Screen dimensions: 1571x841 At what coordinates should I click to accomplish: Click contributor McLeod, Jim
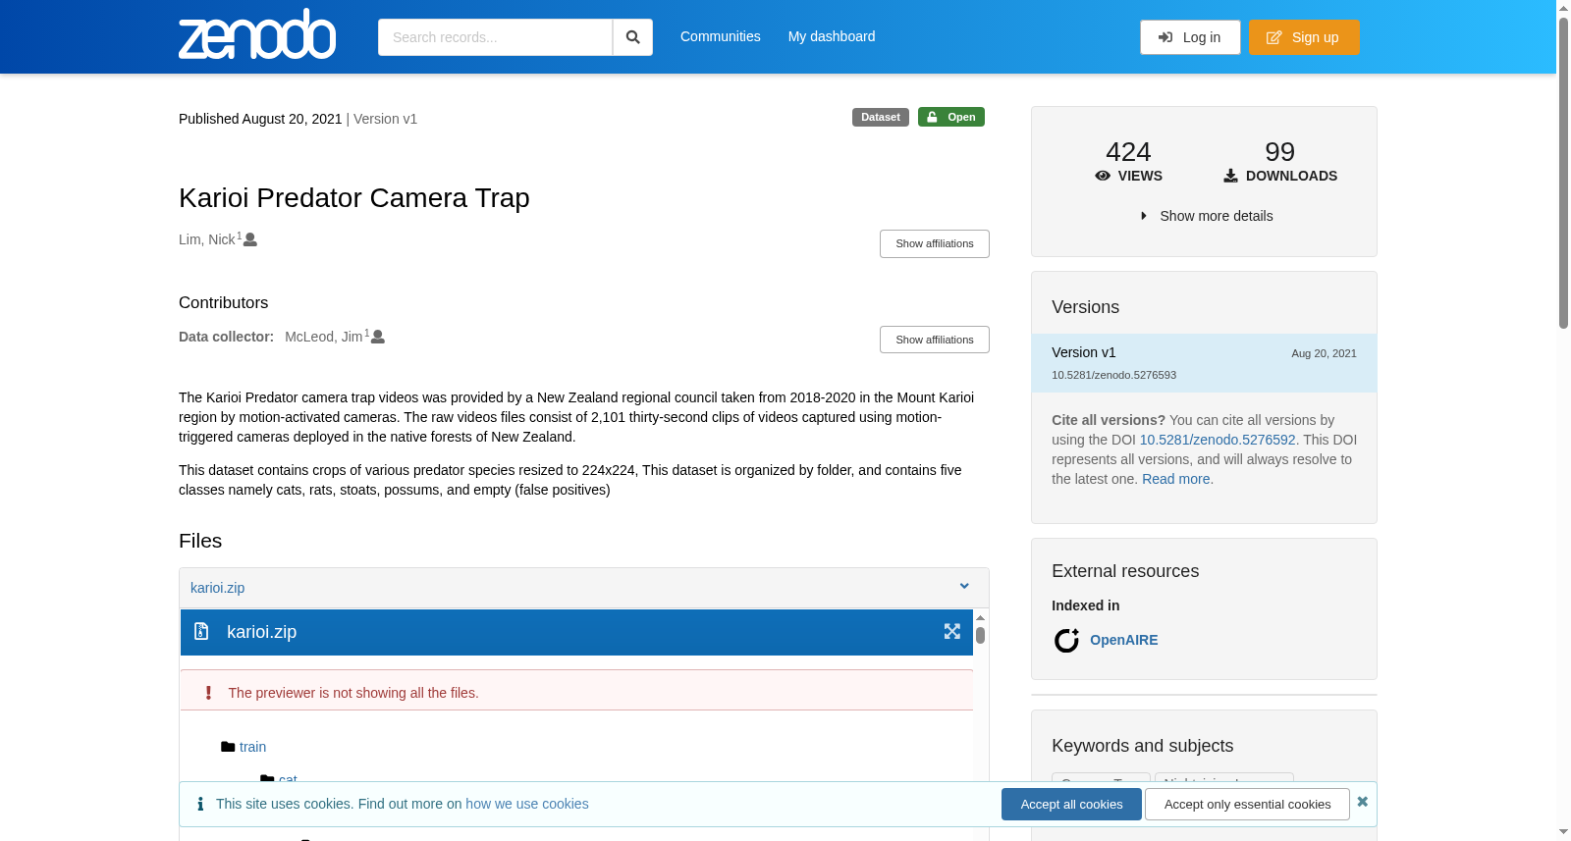tap(324, 337)
